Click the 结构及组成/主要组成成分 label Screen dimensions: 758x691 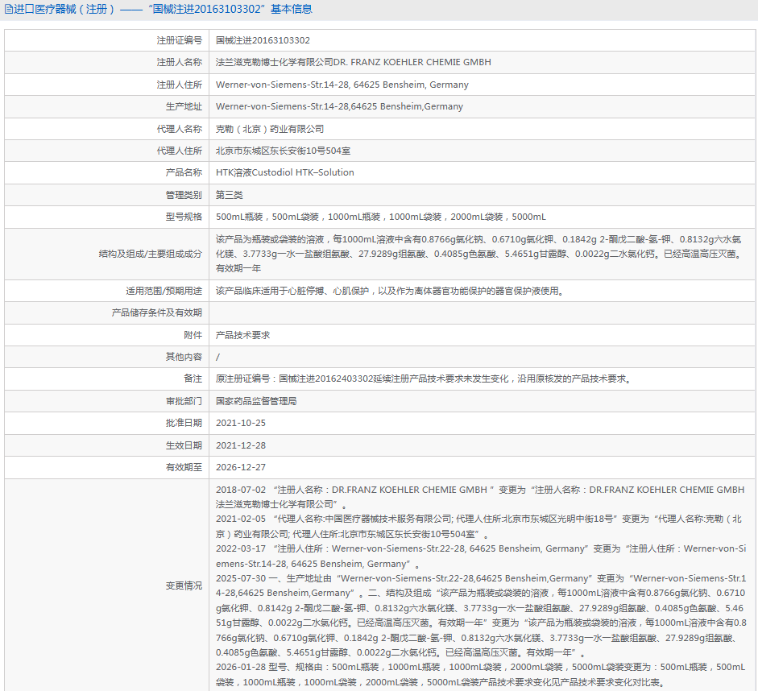(151, 254)
